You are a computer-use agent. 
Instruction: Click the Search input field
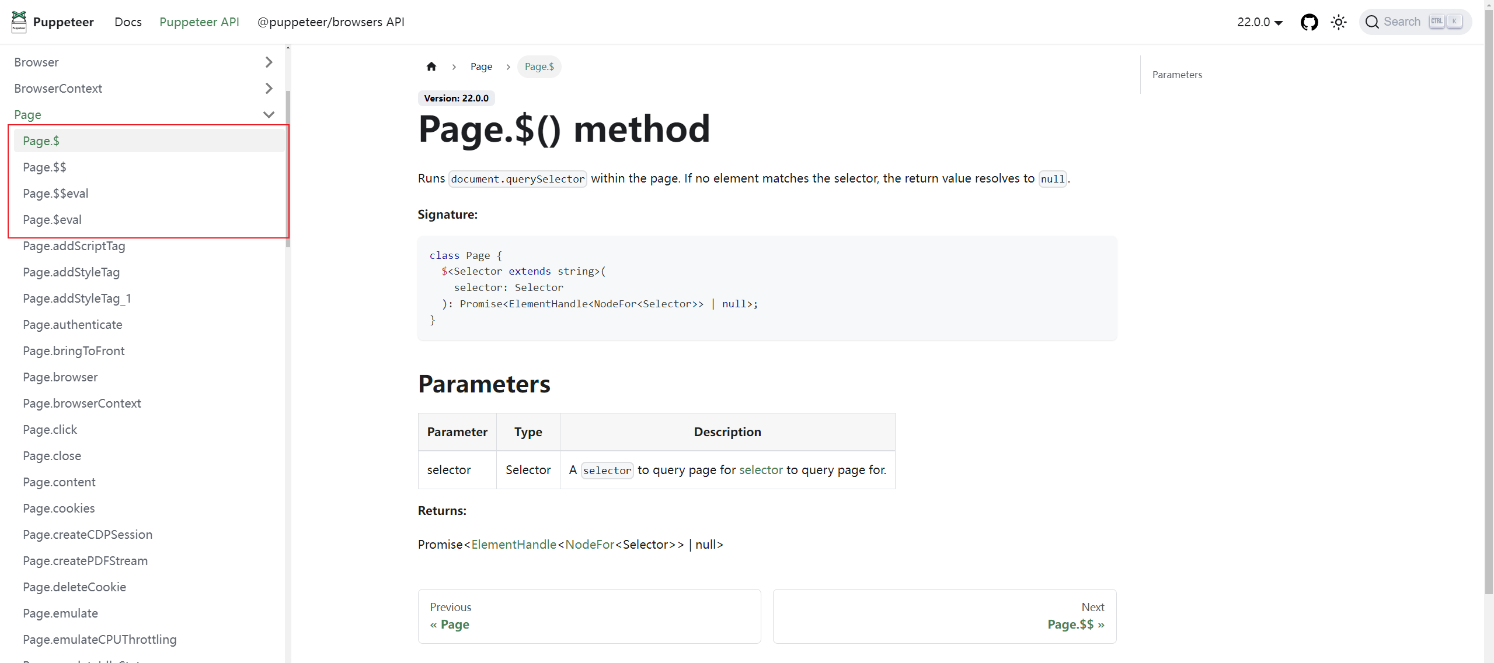point(1402,22)
